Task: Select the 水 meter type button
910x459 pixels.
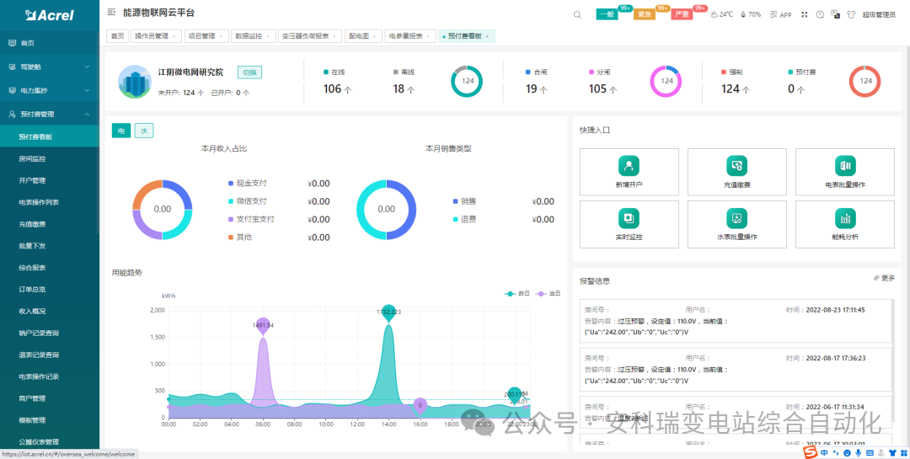Action: click(x=144, y=131)
